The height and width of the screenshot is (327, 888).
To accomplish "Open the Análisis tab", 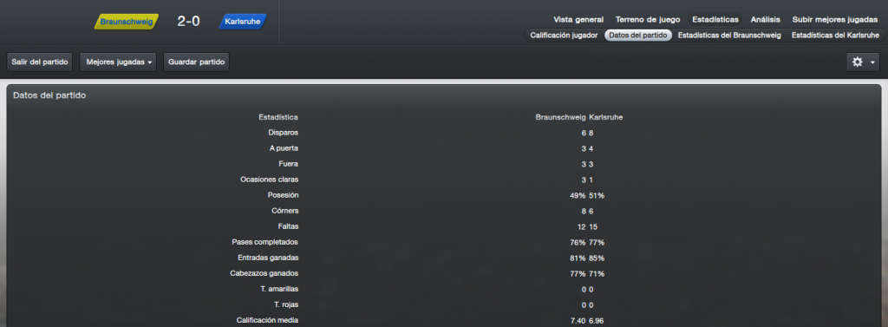I will click(x=765, y=19).
